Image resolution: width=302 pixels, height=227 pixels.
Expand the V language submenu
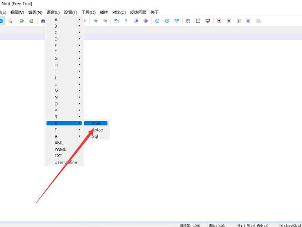tap(64, 136)
